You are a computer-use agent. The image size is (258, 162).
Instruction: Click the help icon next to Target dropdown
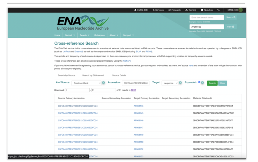(x=180, y=83)
